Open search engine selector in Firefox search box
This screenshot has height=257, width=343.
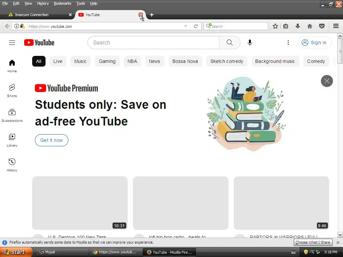point(208,26)
